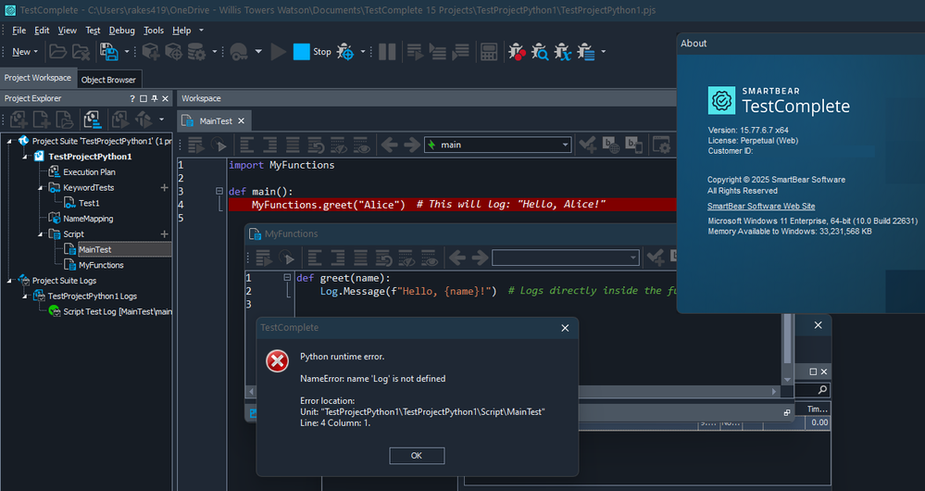Select the NameMapping tree item
The height and width of the screenshot is (491, 925).
pyautogui.click(x=88, y=219)
